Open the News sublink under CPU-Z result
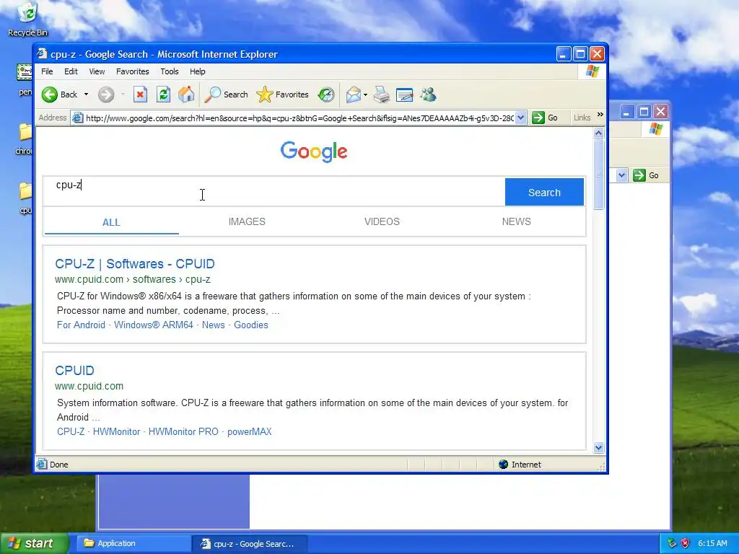The height and width of the screenshot is (554, 739). tap(214, 325)
